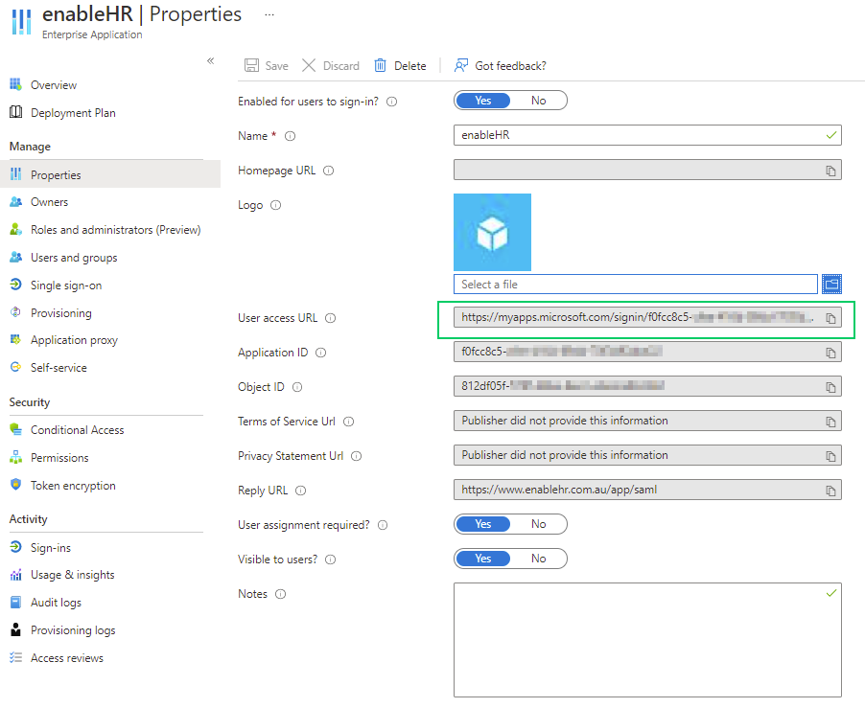This screenshot has width=865, height=708.
Task: Show info for User assignment required
Action: click(x=383, y=525)
